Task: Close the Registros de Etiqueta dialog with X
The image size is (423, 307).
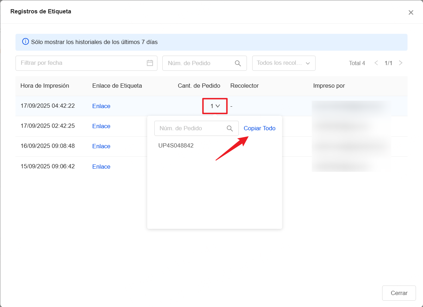Action: point(411,13)
